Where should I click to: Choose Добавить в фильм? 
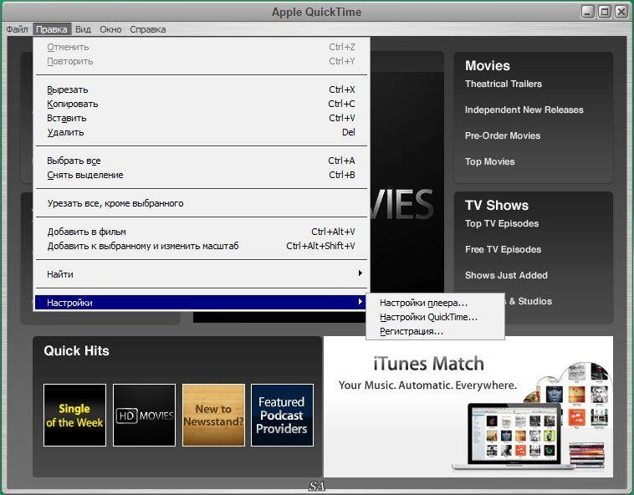pos(201,232)
